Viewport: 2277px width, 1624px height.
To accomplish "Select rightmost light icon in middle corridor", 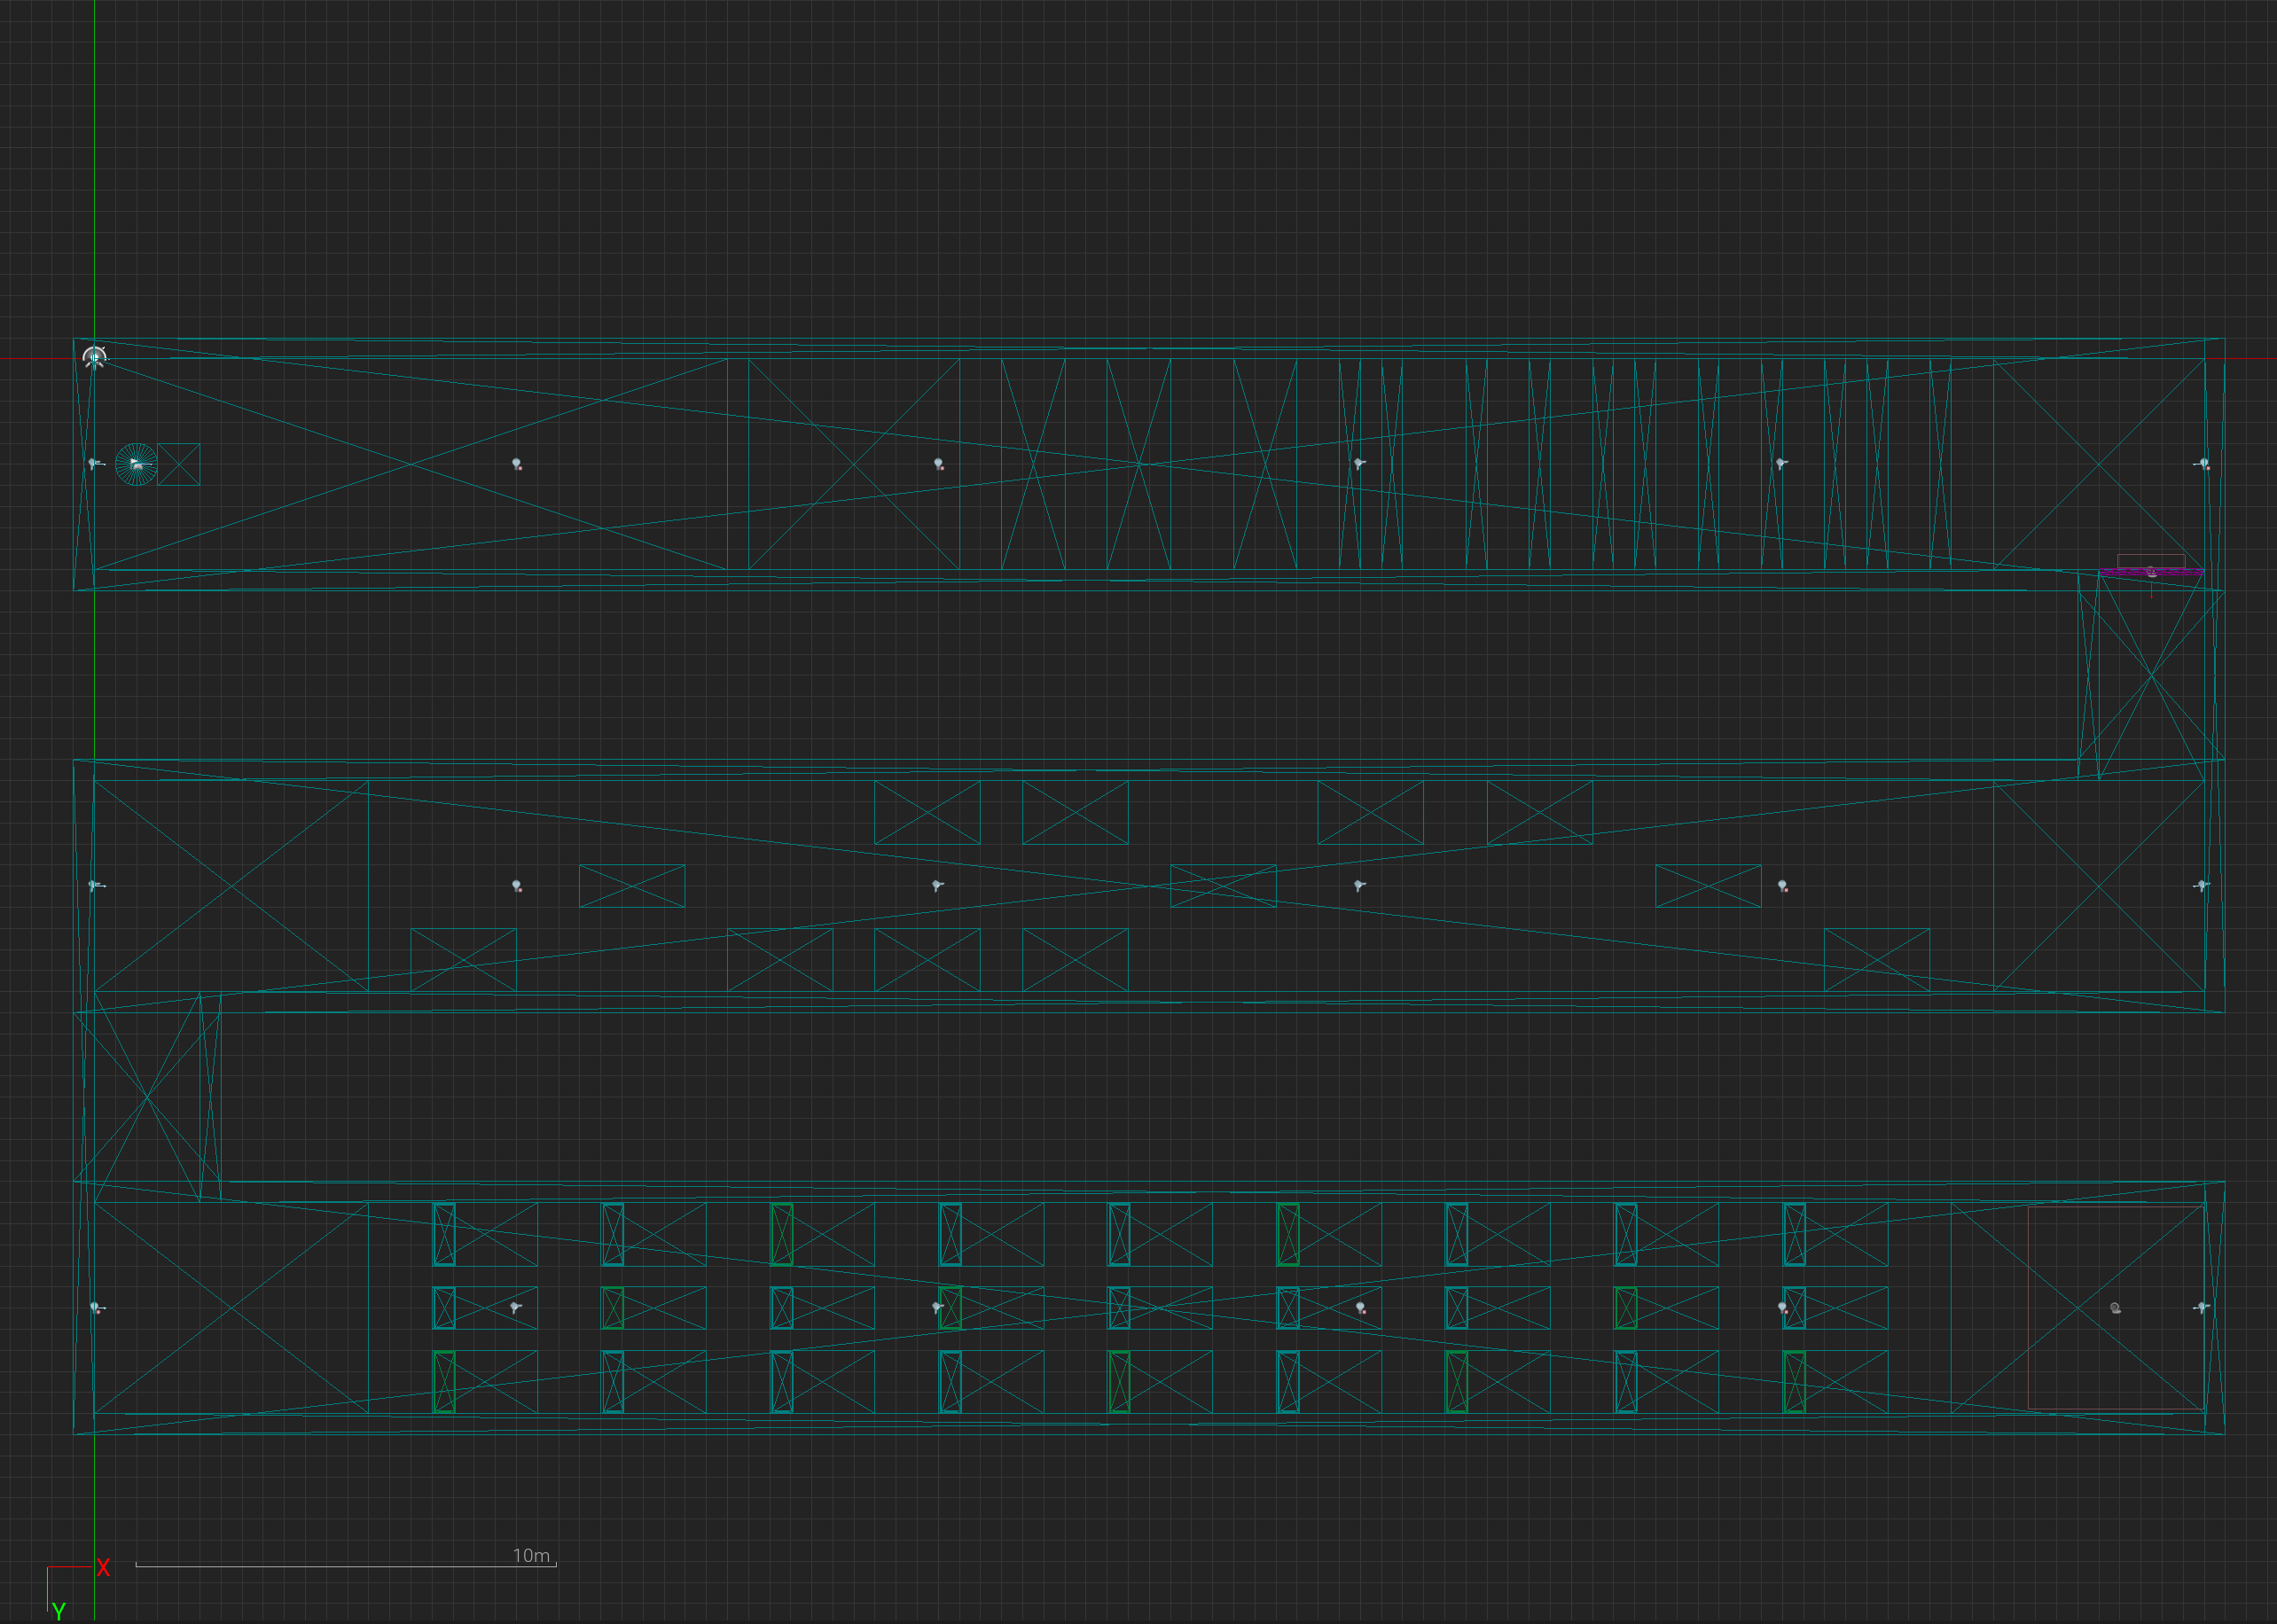I will click(x=2201, y=886).
